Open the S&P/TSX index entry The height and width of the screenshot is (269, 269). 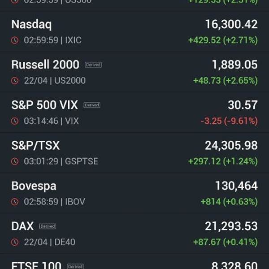[134, 153]
